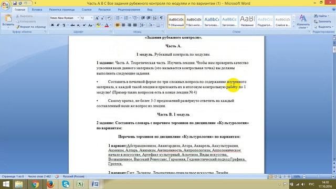336x189 pixels.
Task: Open the Рецензирование (Review) ribbon tab
Action: (129, 9)
